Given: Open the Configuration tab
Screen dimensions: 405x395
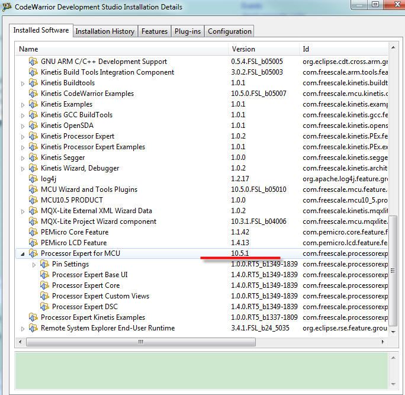Looking at the screenshot, I should pyautogui.click(x=230, y=31).
